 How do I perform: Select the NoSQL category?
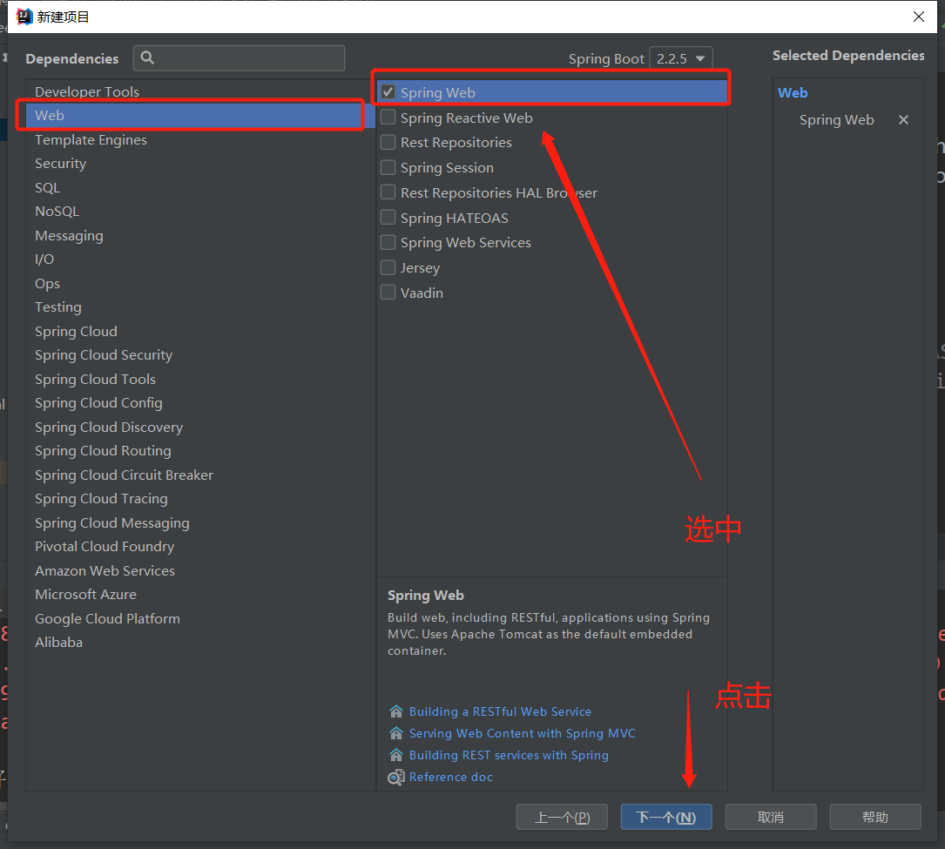tap(200, 212)
